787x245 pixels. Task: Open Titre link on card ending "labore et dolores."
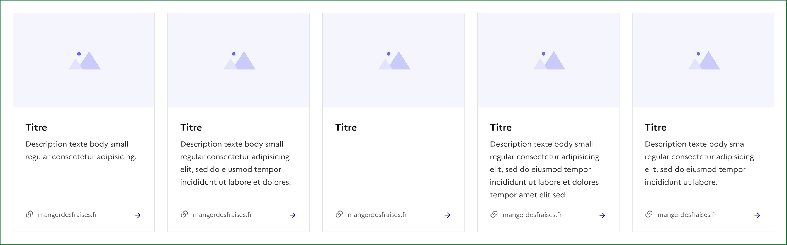191,127
